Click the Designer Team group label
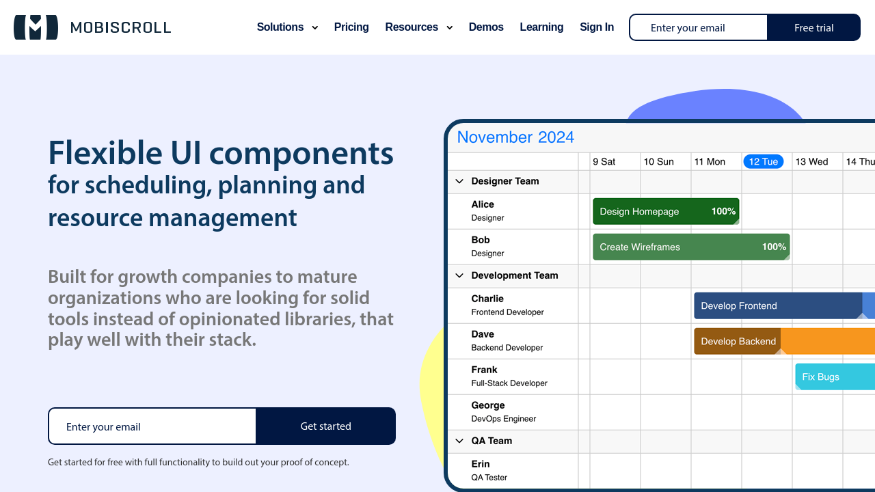This screenshot has height=492, width=875. click(x=505, y=181)
